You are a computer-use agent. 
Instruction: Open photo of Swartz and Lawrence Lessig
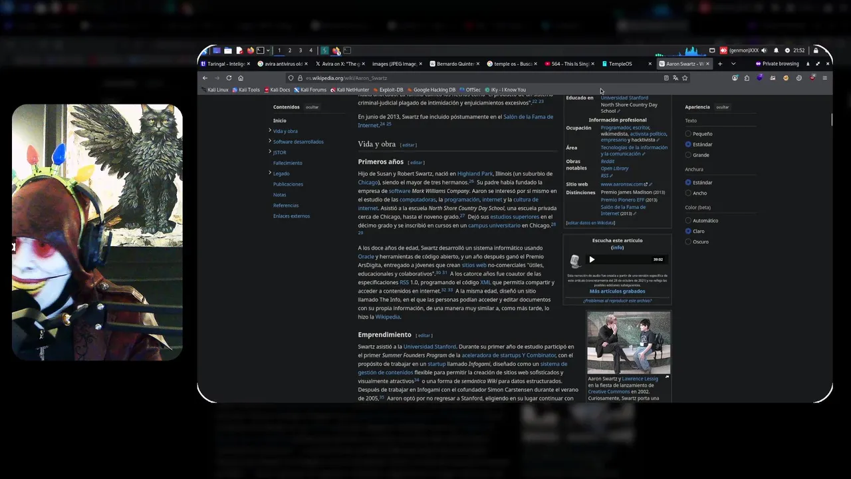point(628,343)
